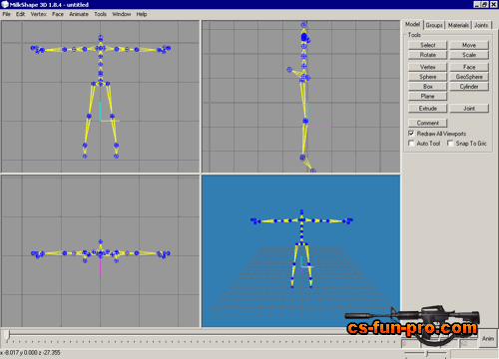Choose the Vertex creation tool
The height and width of the screenshot is (359, 499).
coord(427,67)
